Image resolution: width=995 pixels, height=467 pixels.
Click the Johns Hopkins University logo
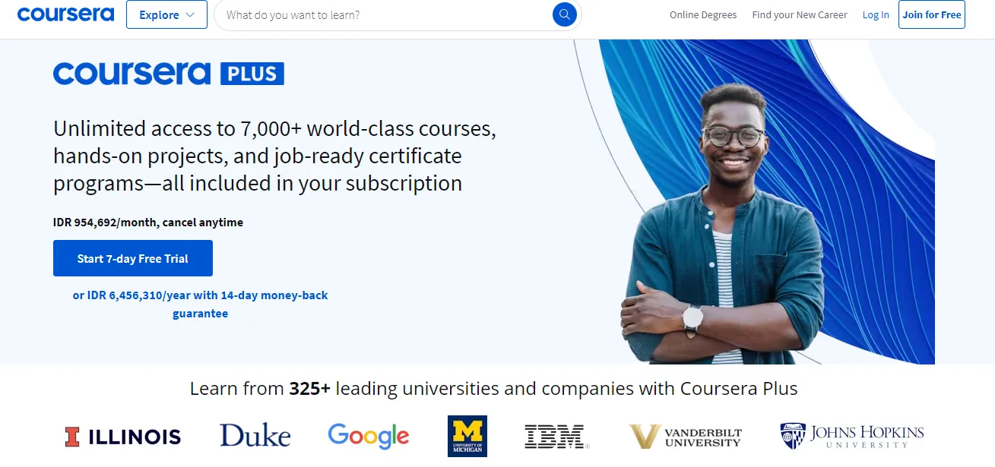tap(851, 436)
